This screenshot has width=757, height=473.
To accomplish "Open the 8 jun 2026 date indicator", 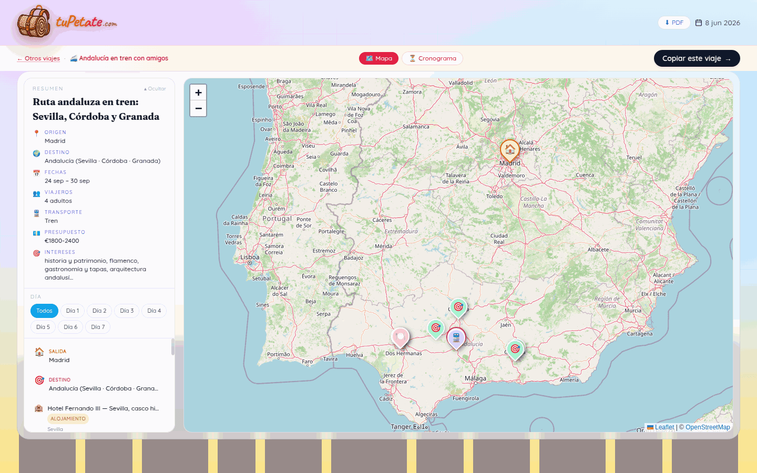I will [x=718, y=23].
